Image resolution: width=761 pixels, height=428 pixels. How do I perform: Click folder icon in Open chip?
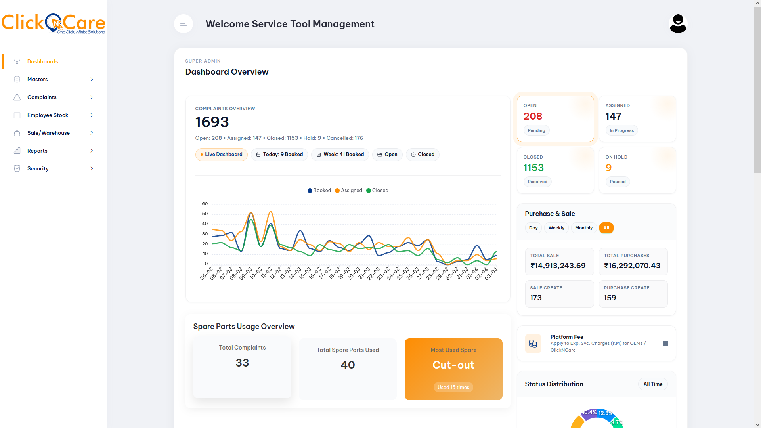click(380, 155)
